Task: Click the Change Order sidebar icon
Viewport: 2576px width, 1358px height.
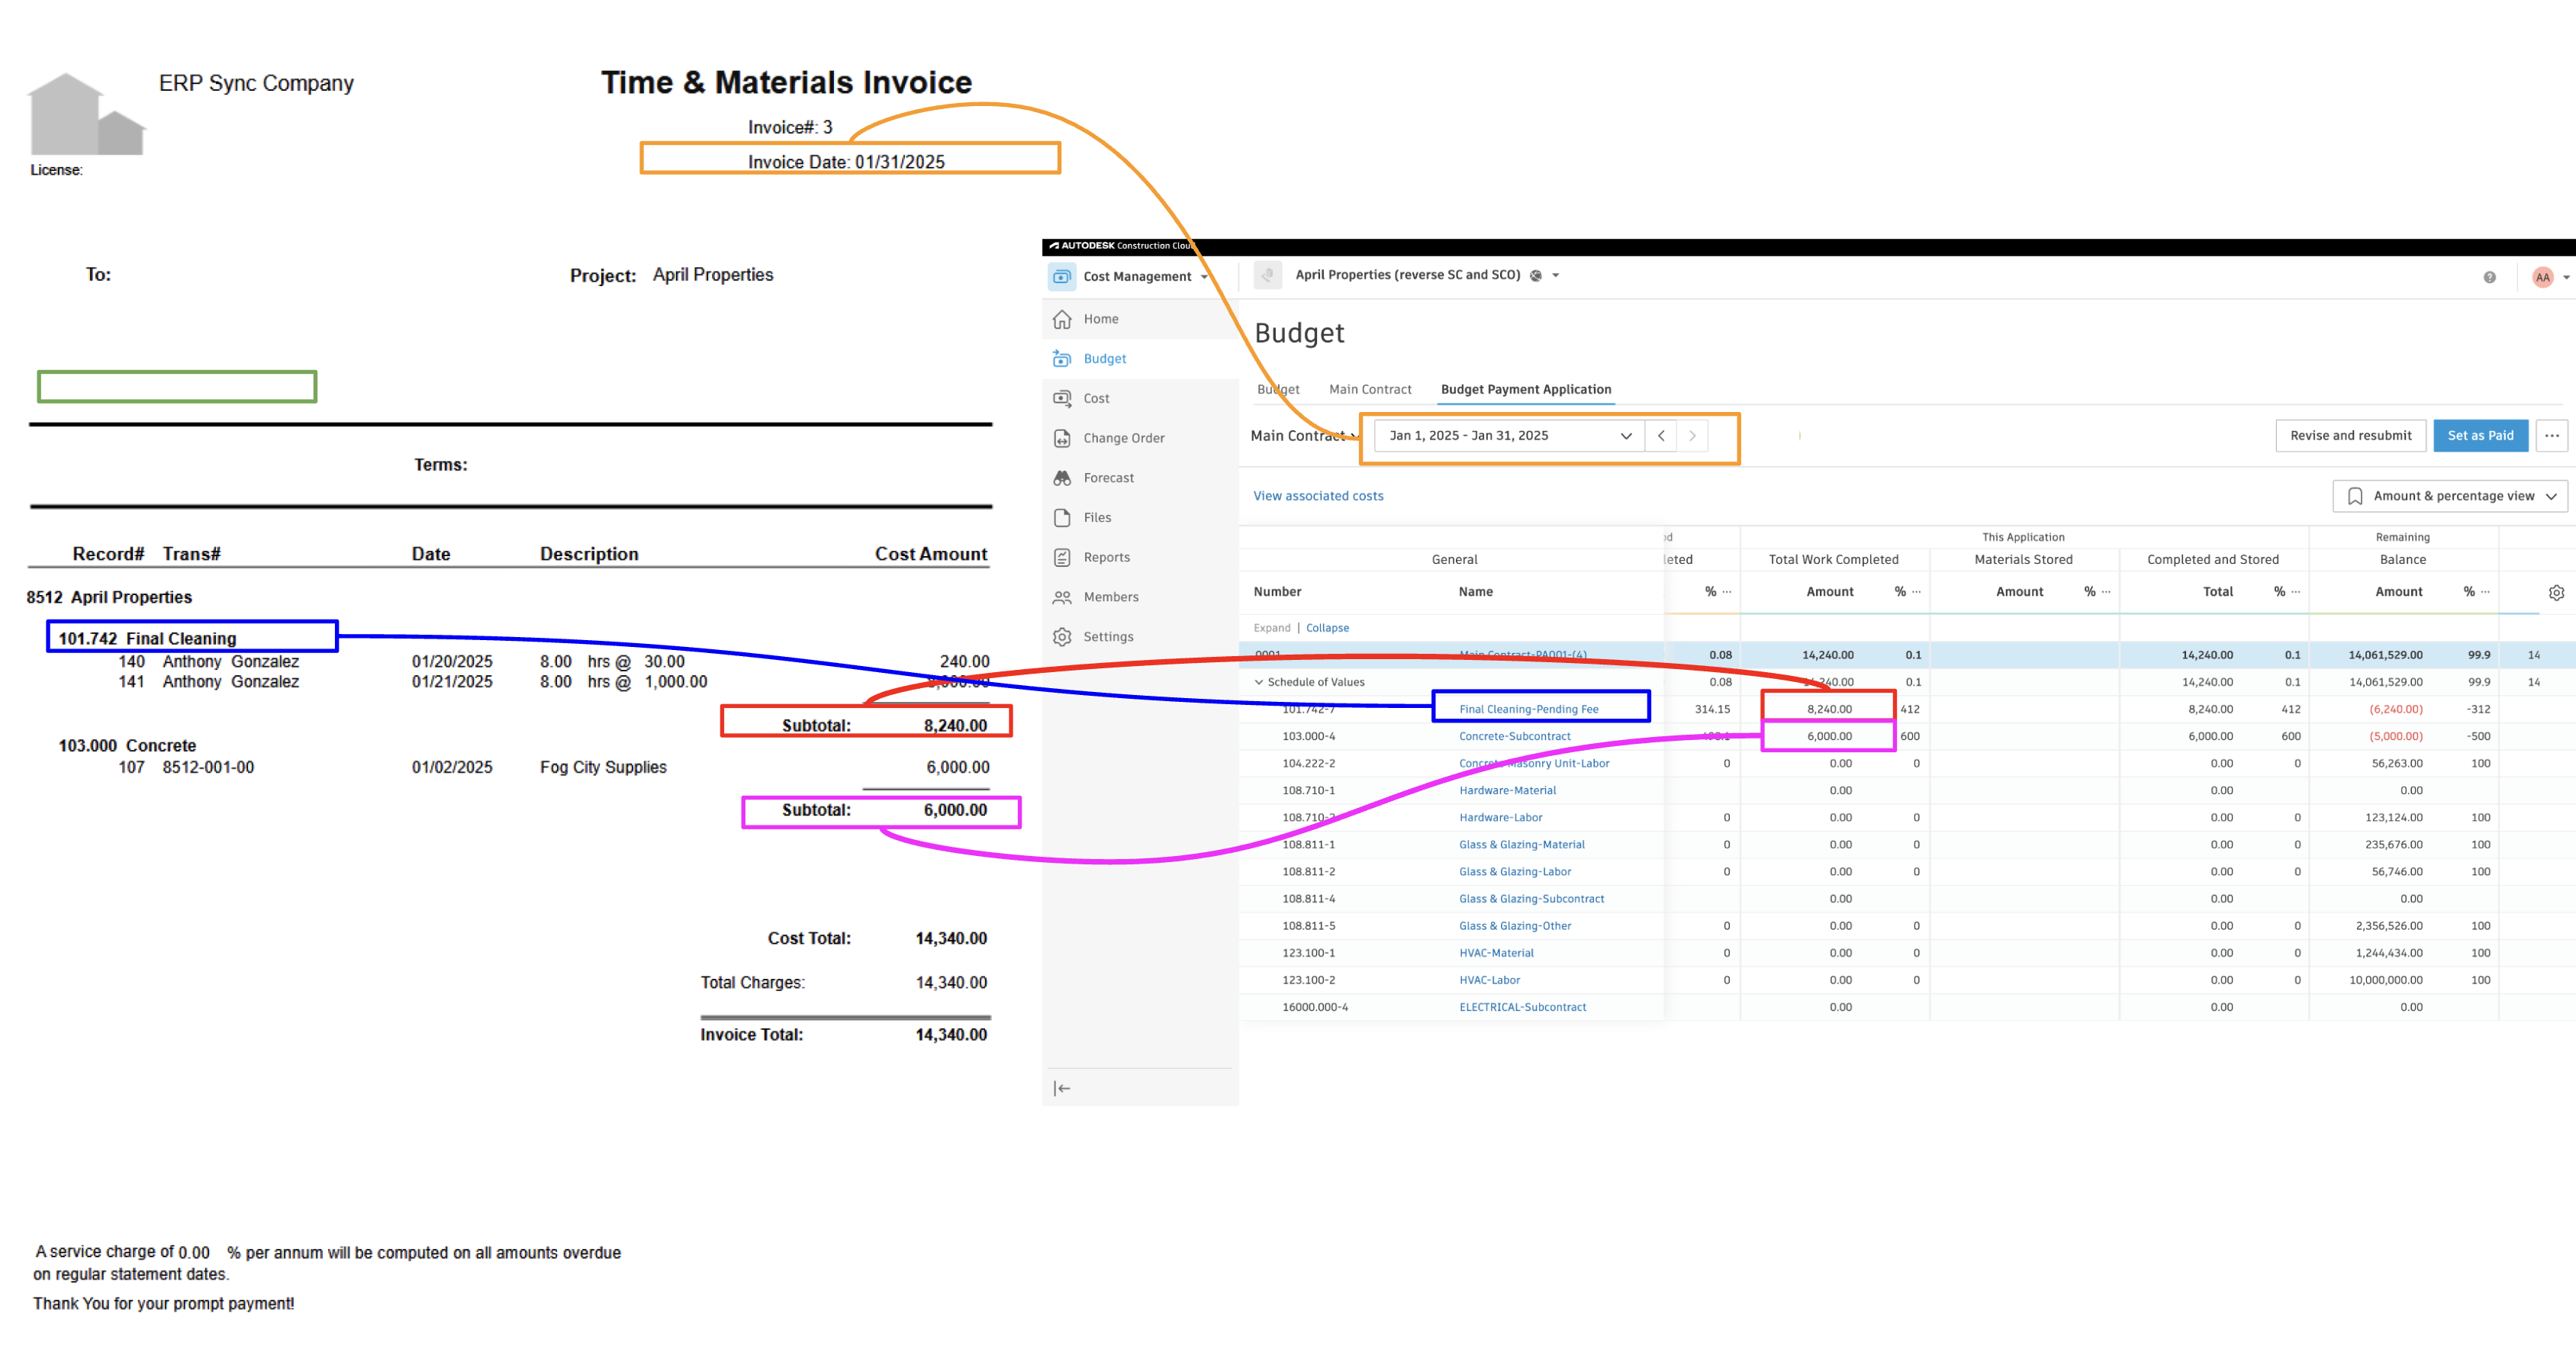Action: (1062, 438)
